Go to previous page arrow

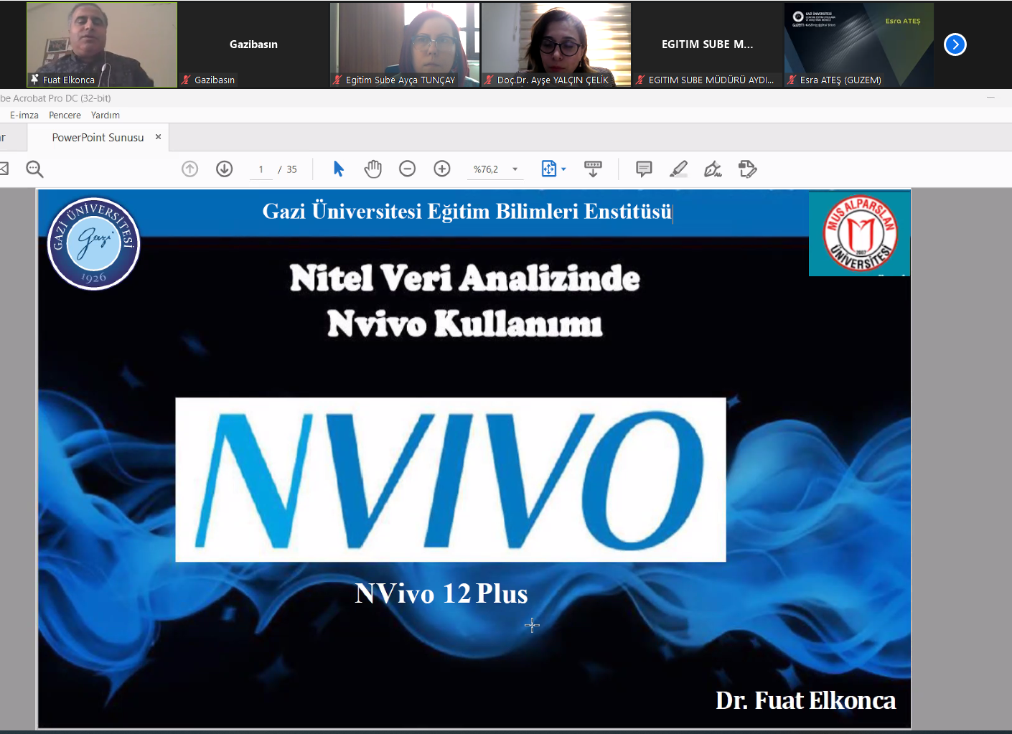tap(189, 169)
